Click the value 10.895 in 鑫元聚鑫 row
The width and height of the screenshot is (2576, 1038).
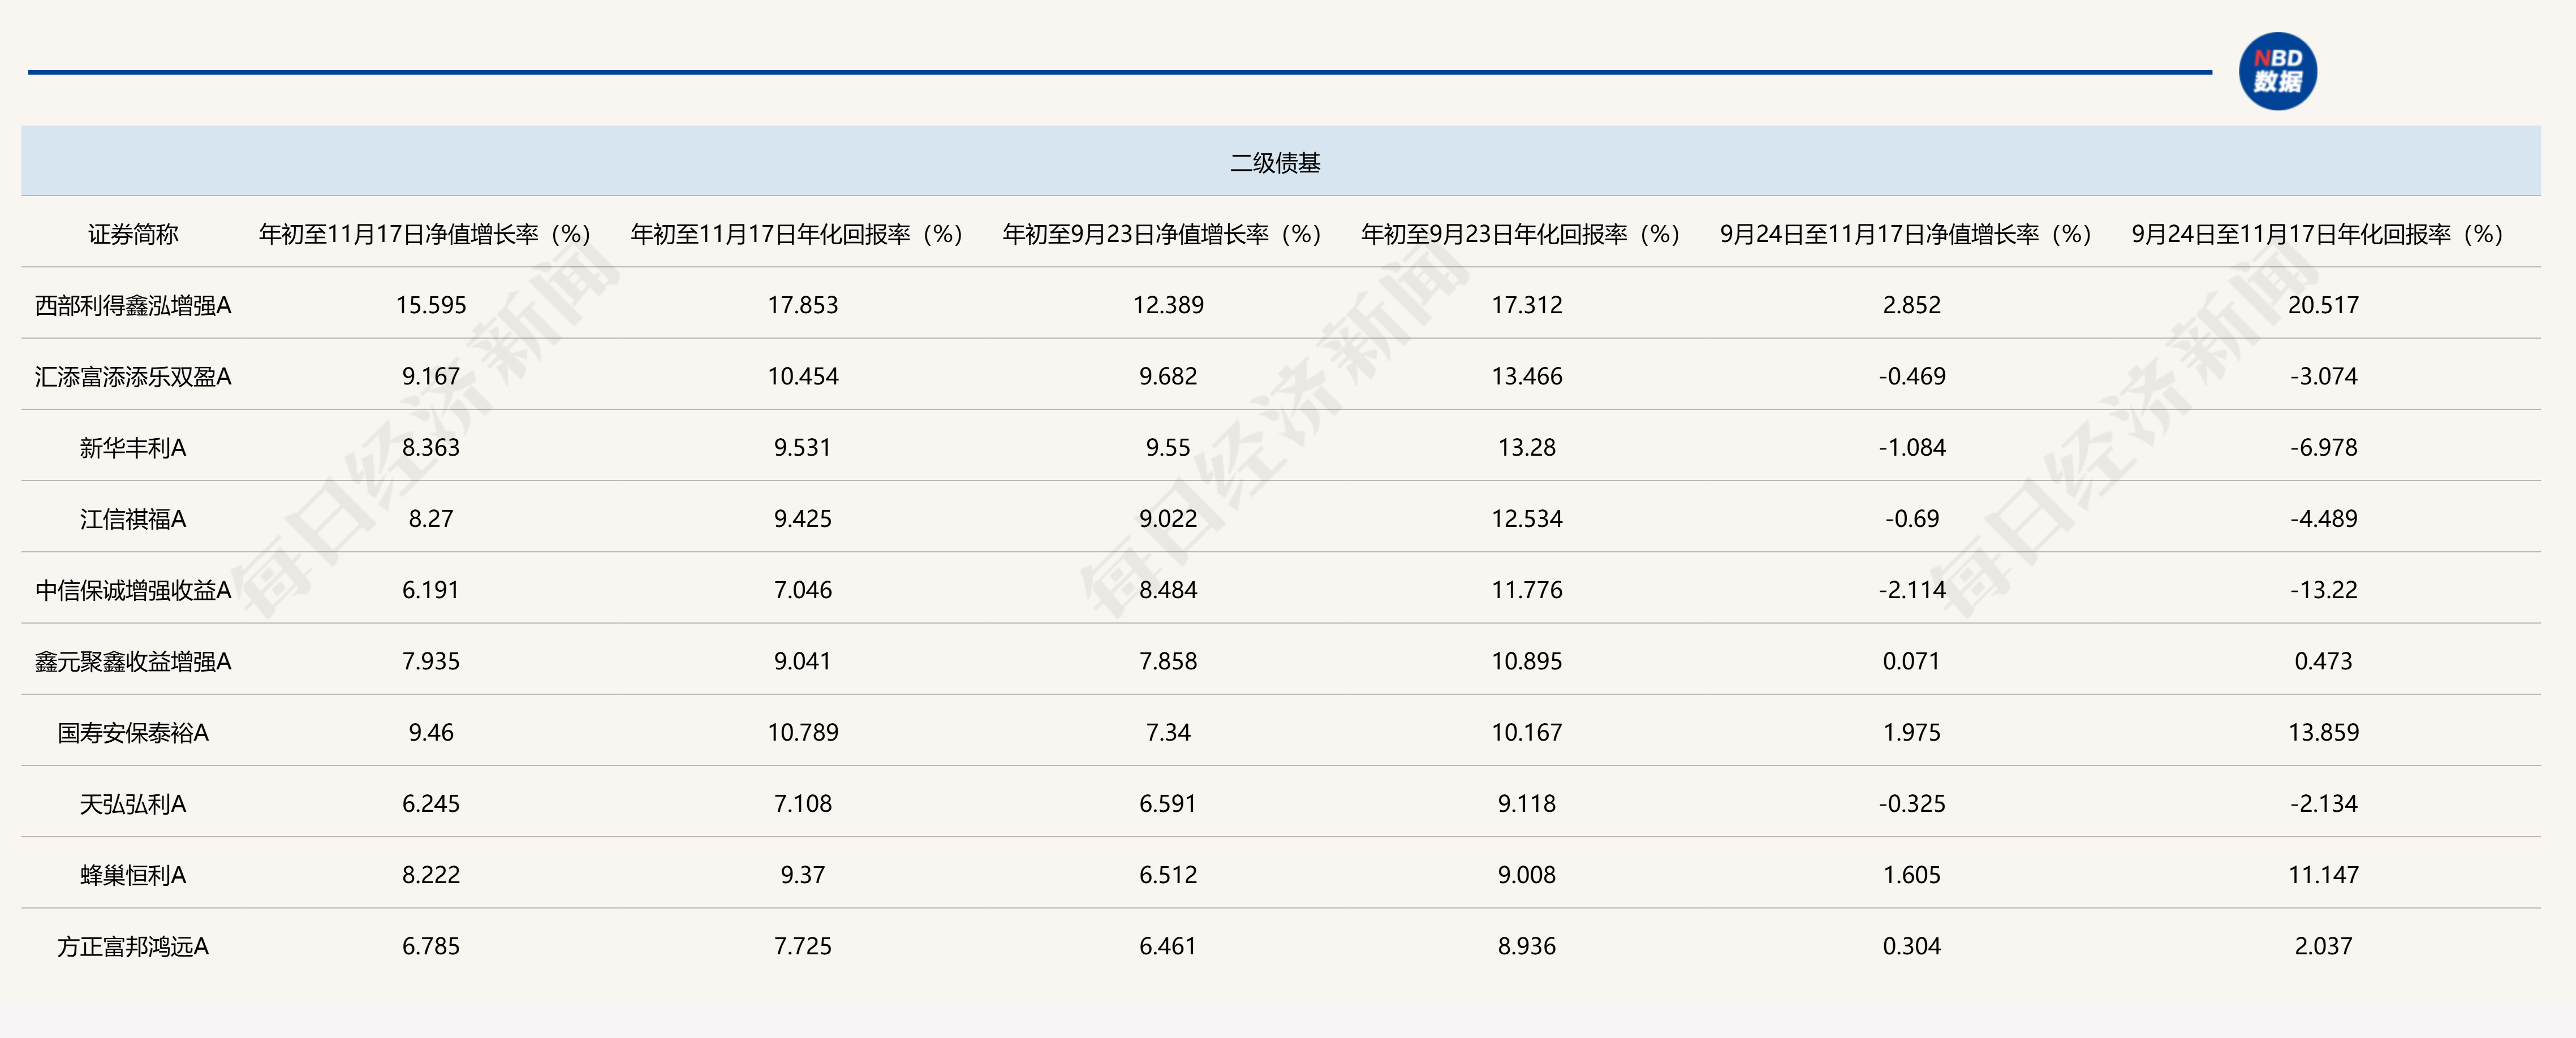click(x=1527, y=661)
